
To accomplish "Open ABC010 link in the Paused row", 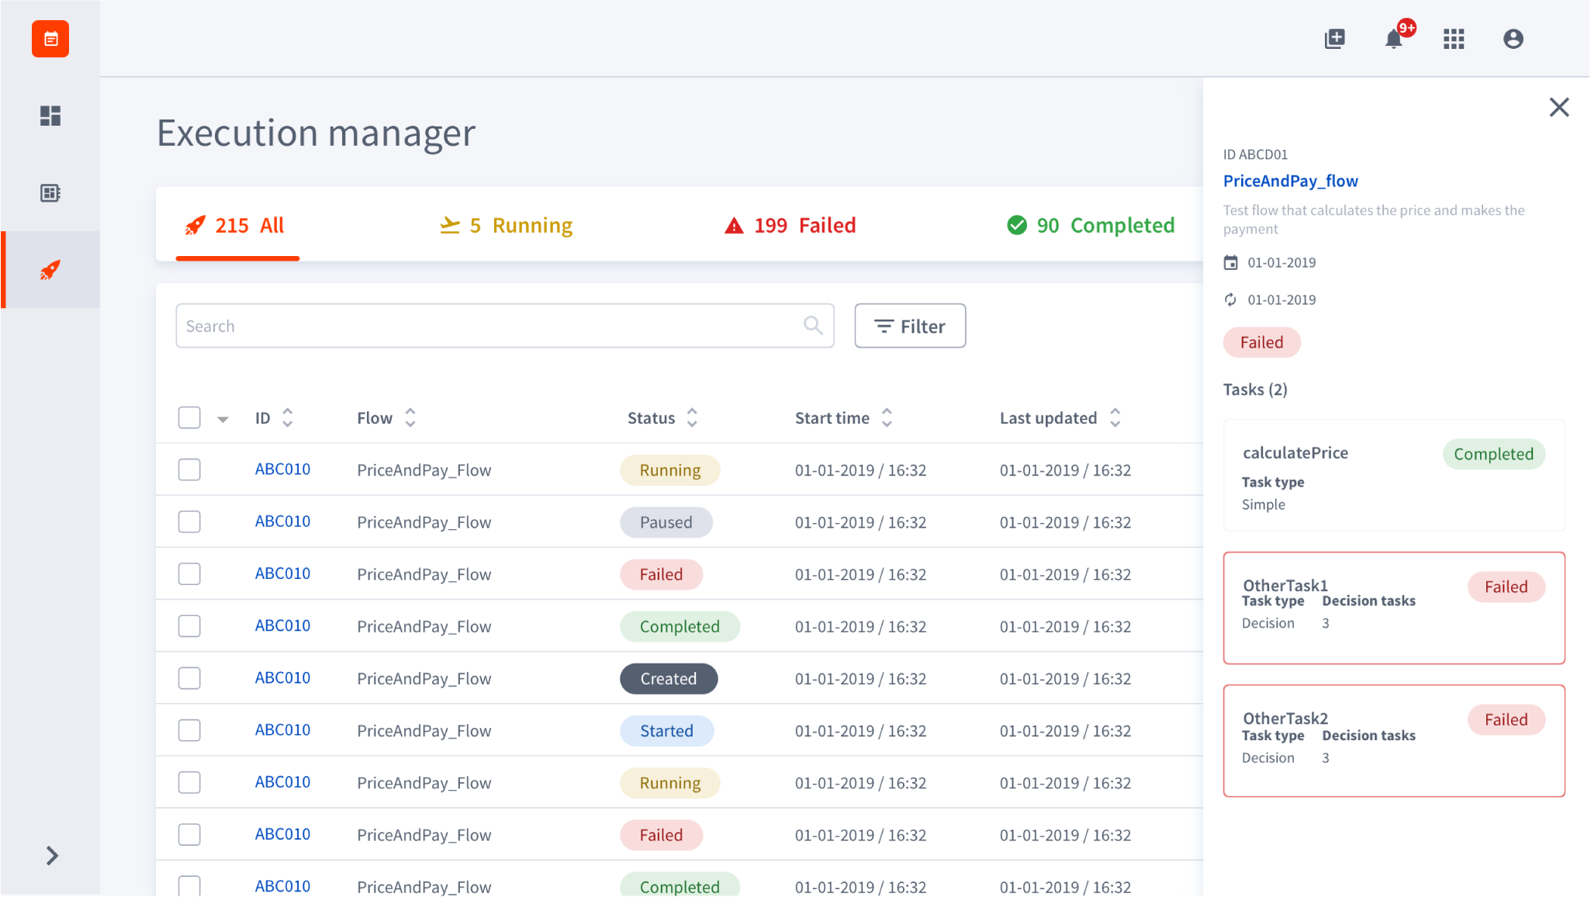I will coord(282,521).
